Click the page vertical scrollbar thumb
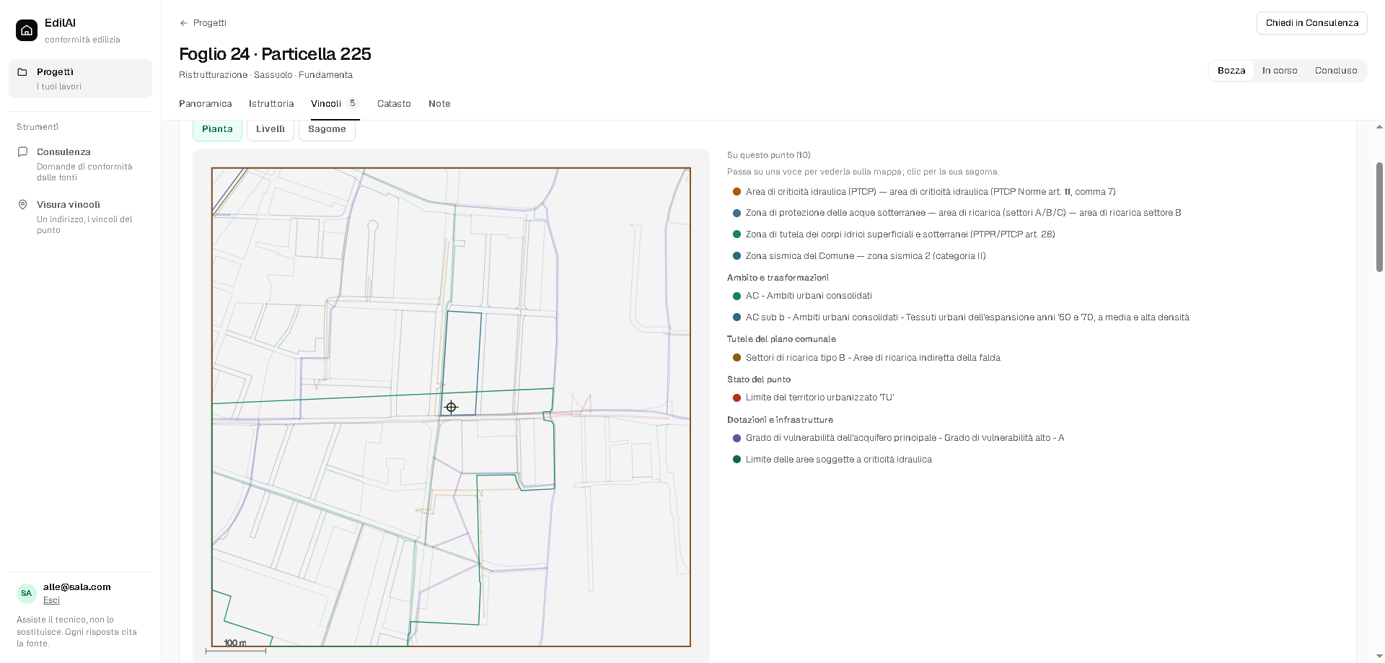This screenshot has width=1385, height=663. pos(1379,217)
